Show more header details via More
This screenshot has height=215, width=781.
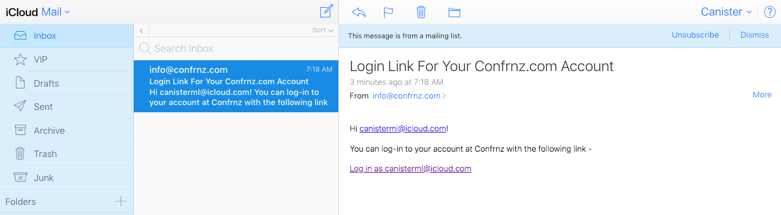(762, 94)
